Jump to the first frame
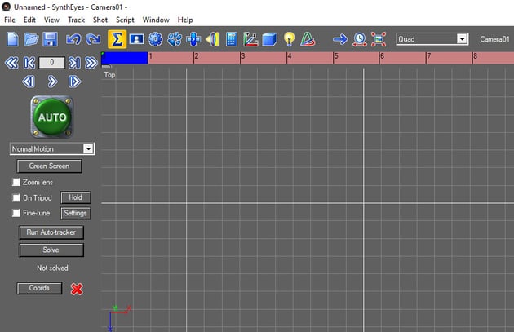The width and height of the screenshot is (514, 332). (x=11, y=63)
